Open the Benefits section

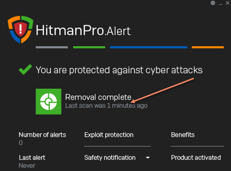tap(183, 135)
